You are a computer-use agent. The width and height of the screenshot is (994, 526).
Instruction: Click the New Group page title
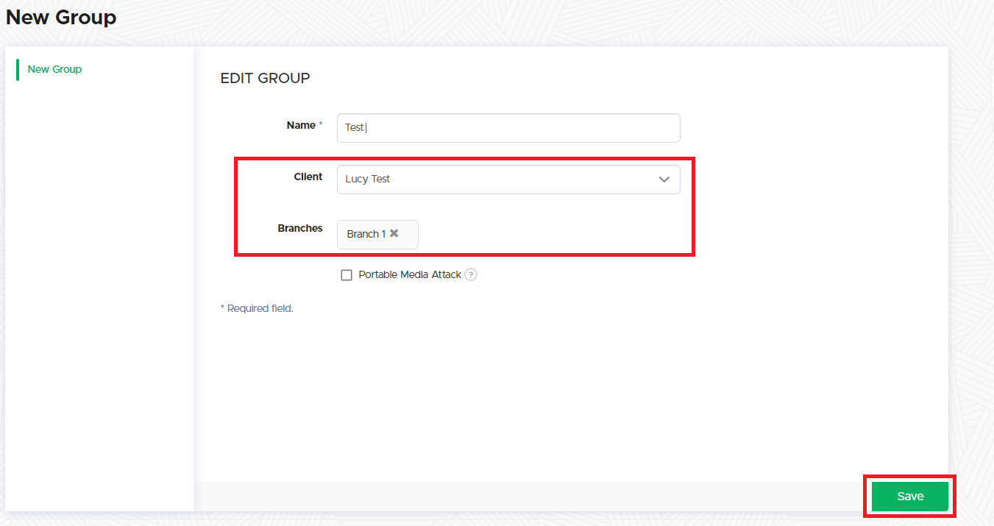tap(61, 17)
